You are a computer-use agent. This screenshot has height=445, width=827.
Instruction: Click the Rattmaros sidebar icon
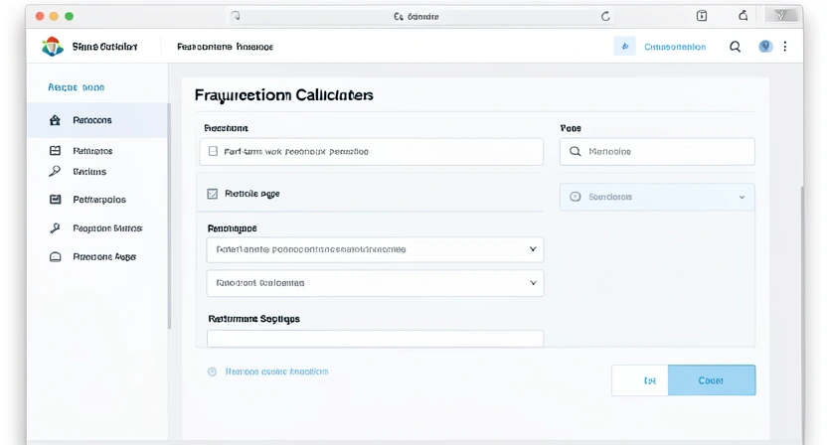coord(55,151)
